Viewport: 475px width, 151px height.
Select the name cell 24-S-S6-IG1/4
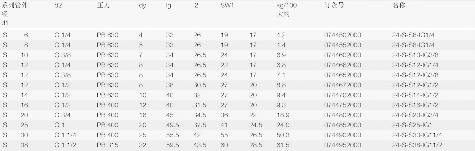pos(413,35)
